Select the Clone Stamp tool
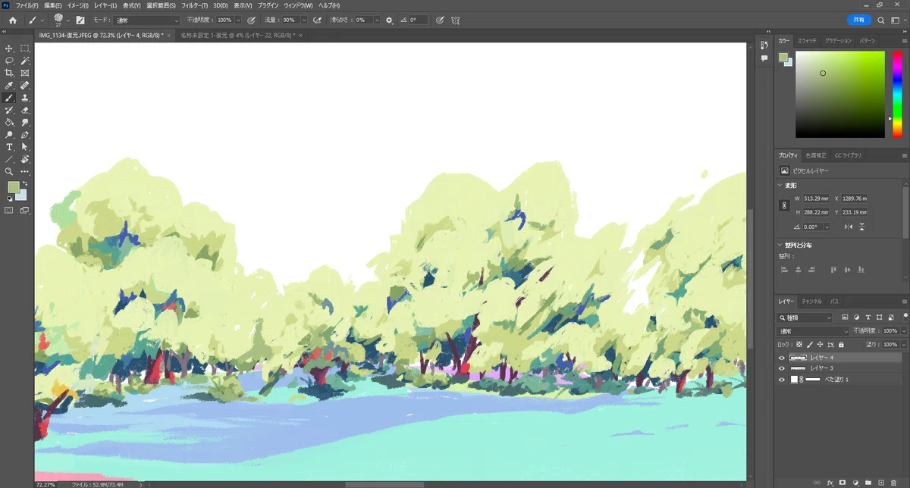 (x=25, y=98)
